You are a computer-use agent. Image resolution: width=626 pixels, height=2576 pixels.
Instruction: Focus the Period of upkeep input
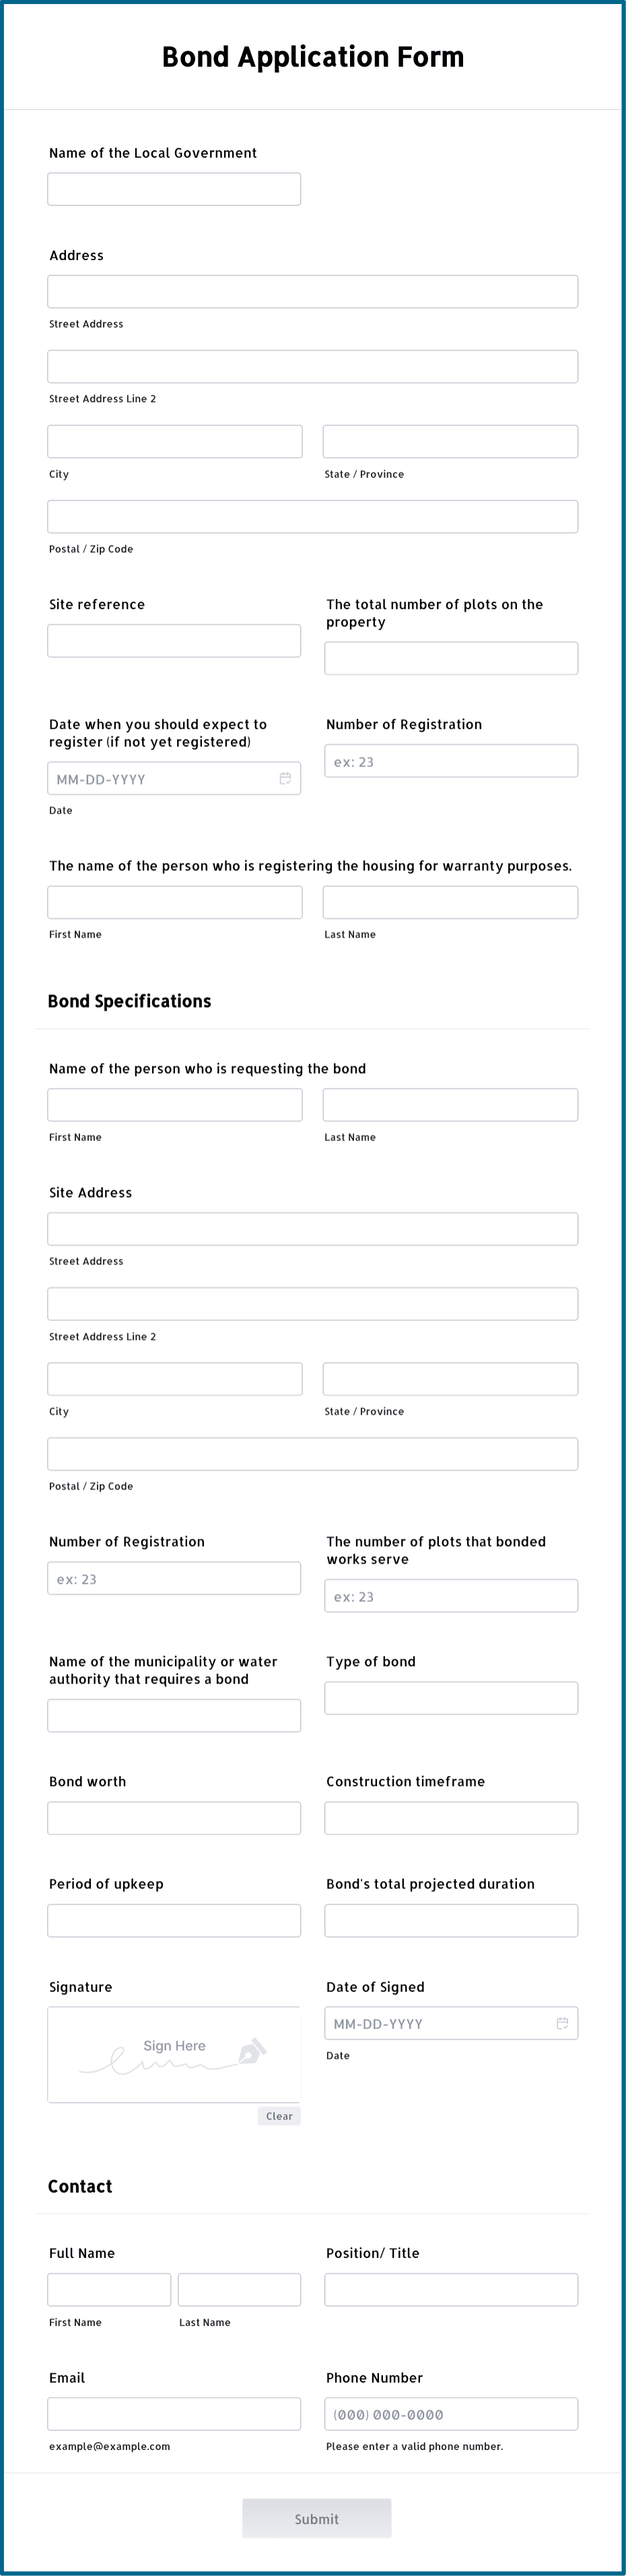[174, 1920]
